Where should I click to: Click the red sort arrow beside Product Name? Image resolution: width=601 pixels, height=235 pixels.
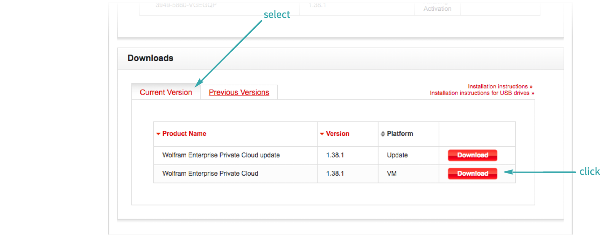pos(158,134)
